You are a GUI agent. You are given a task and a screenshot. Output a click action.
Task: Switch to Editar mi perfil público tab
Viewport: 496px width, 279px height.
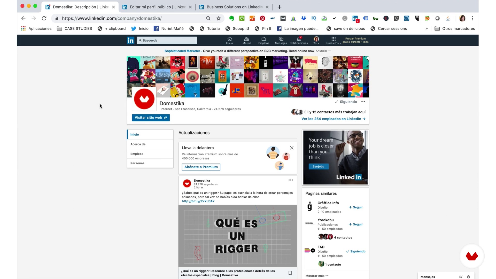coord(157,7)
